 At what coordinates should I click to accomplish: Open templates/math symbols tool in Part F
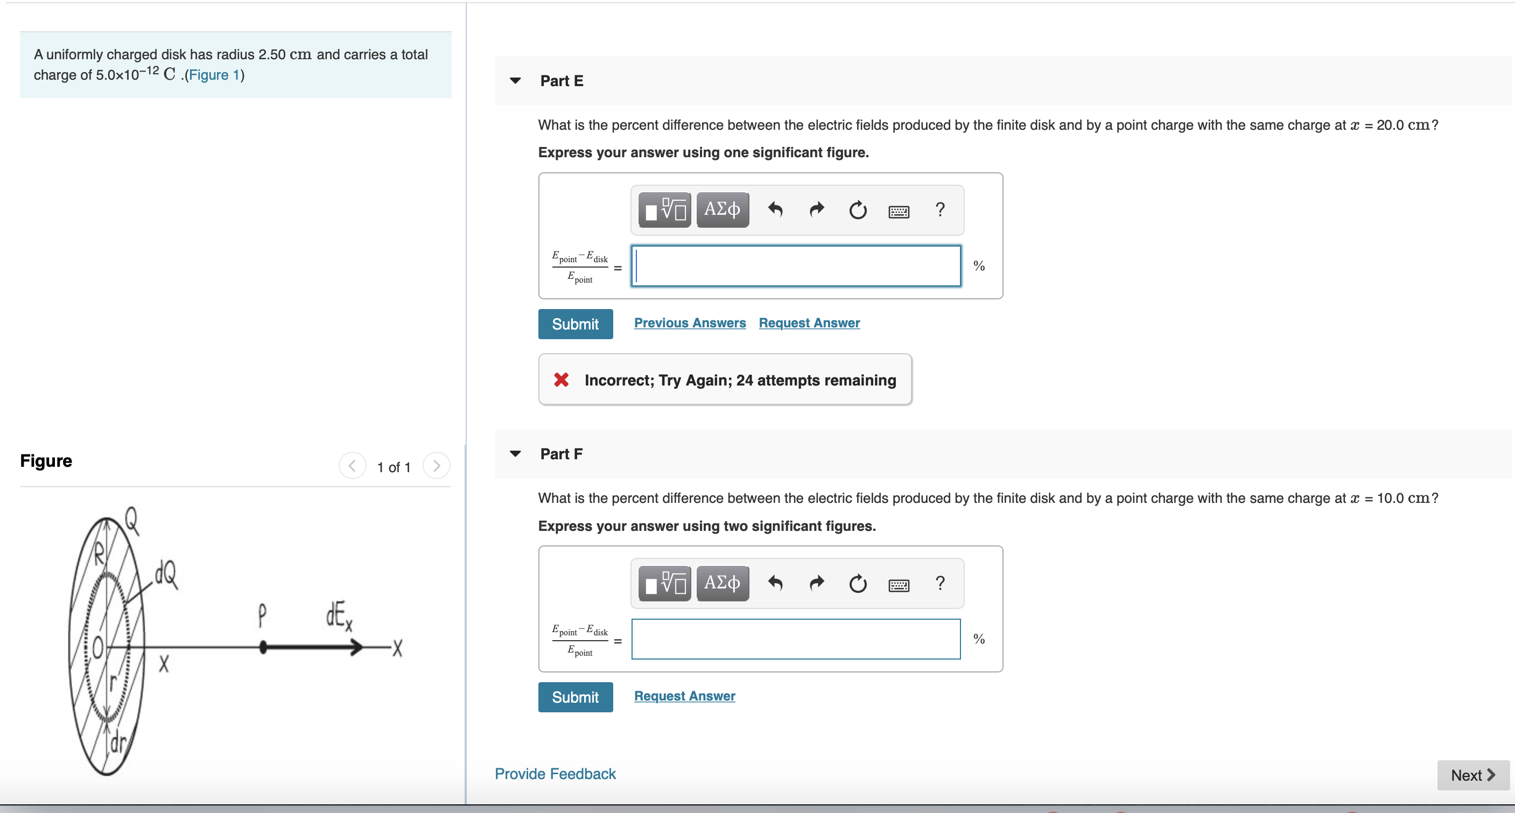pos(664,583)
